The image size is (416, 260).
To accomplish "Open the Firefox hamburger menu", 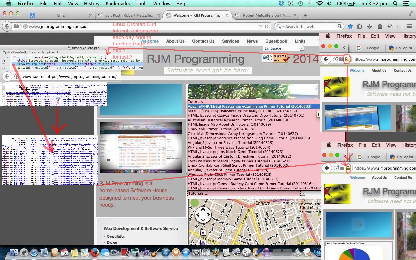I will pos(409,26).
